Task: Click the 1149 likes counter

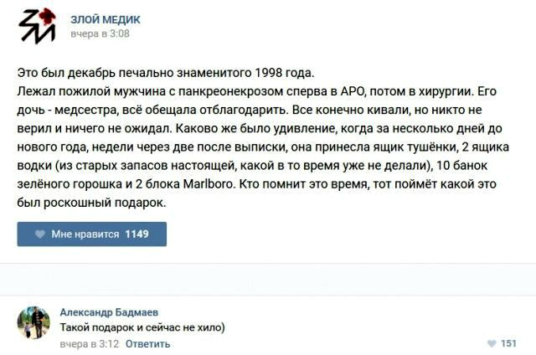Action: (137, 234)
